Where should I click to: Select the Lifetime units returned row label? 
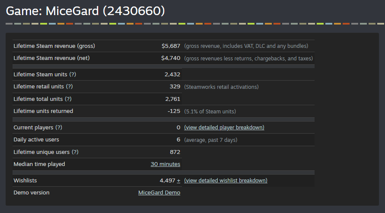tap(43, 111)
